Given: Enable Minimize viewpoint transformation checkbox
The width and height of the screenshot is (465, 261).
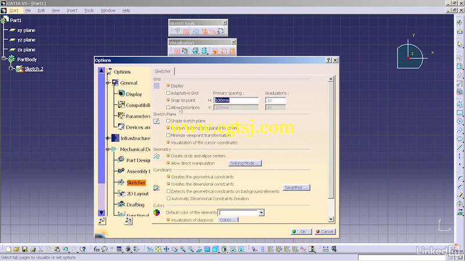Looking at the screenshot, I should (x=168, y=135).
